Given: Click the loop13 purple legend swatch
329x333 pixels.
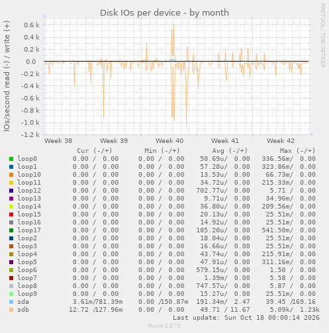Looking at the screenshot, I should (11, 199).
